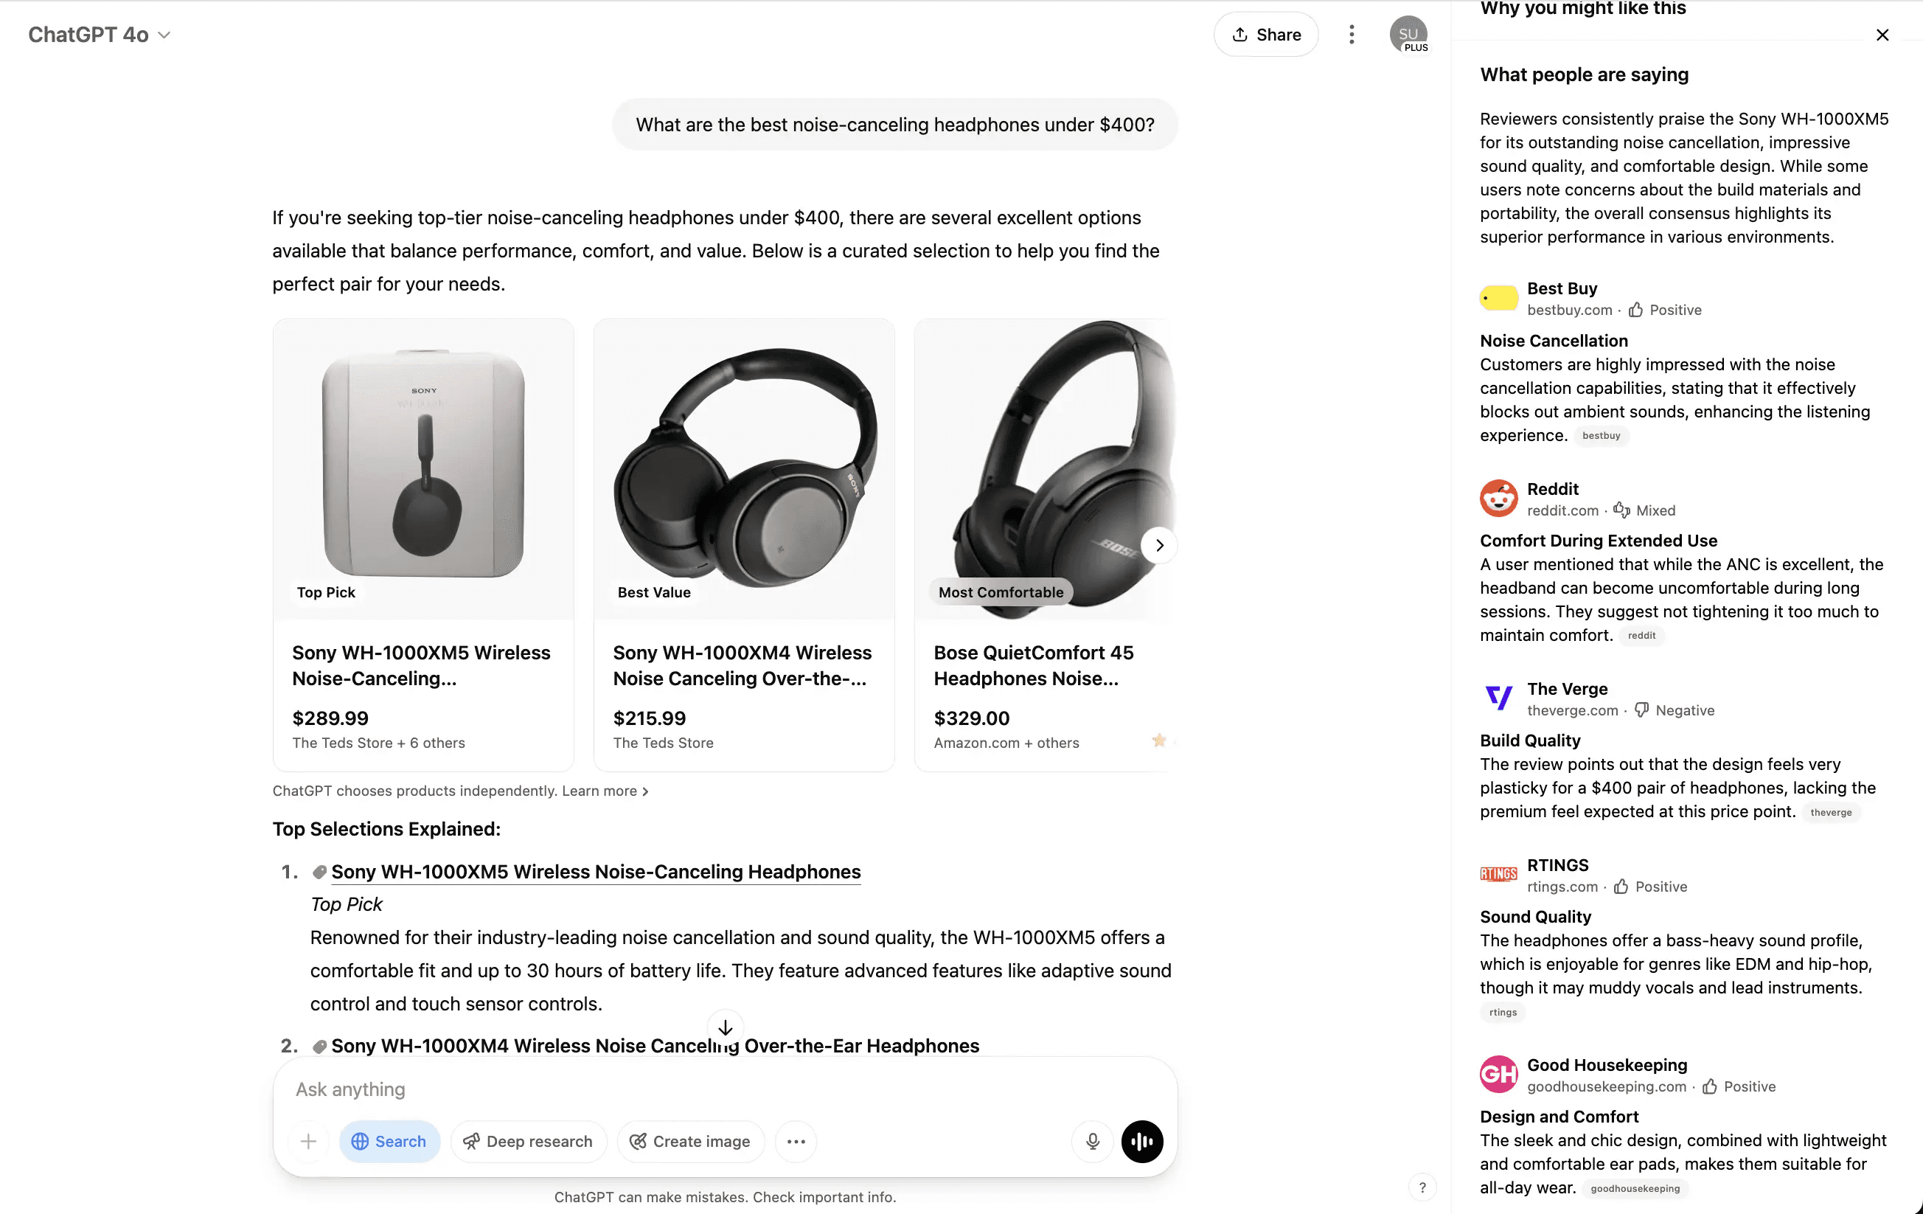
Task: Open Sony WH-1000XM5 headphones link
Action: 596,871
